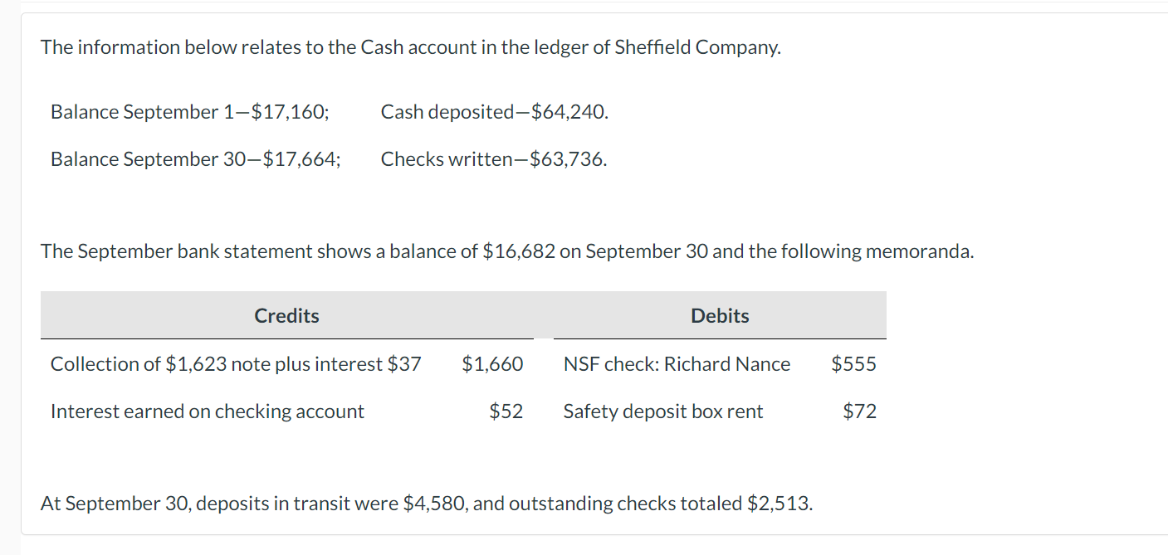Click the 'Cash deposited—$64,240' entry
This screenshot has height=555, width=1168.
[494, 112]
